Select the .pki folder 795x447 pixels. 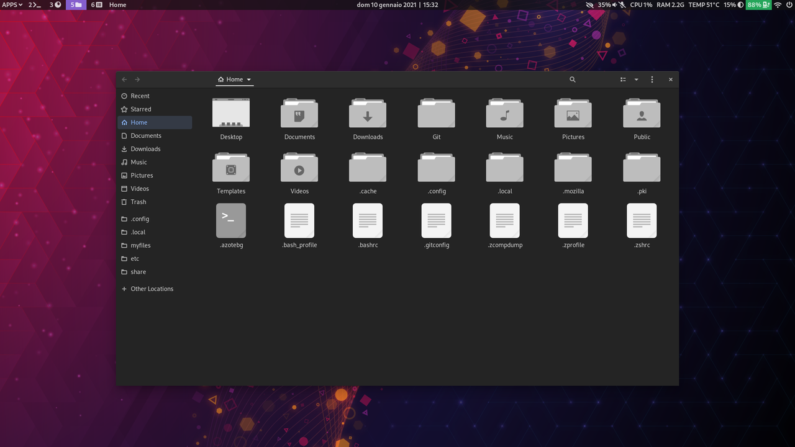point(642,168)
